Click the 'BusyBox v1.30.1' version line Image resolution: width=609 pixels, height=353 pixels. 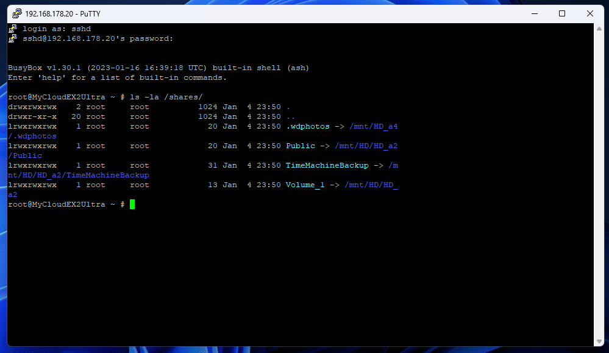[x=158, y=68]
